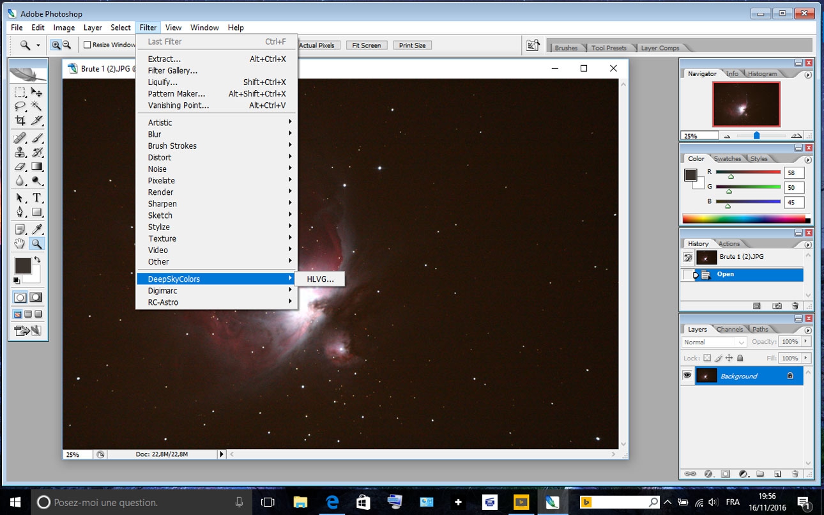Open the Opacity slider arrow
This screenshot has height=515, width=824.
(x=806, y=342)
